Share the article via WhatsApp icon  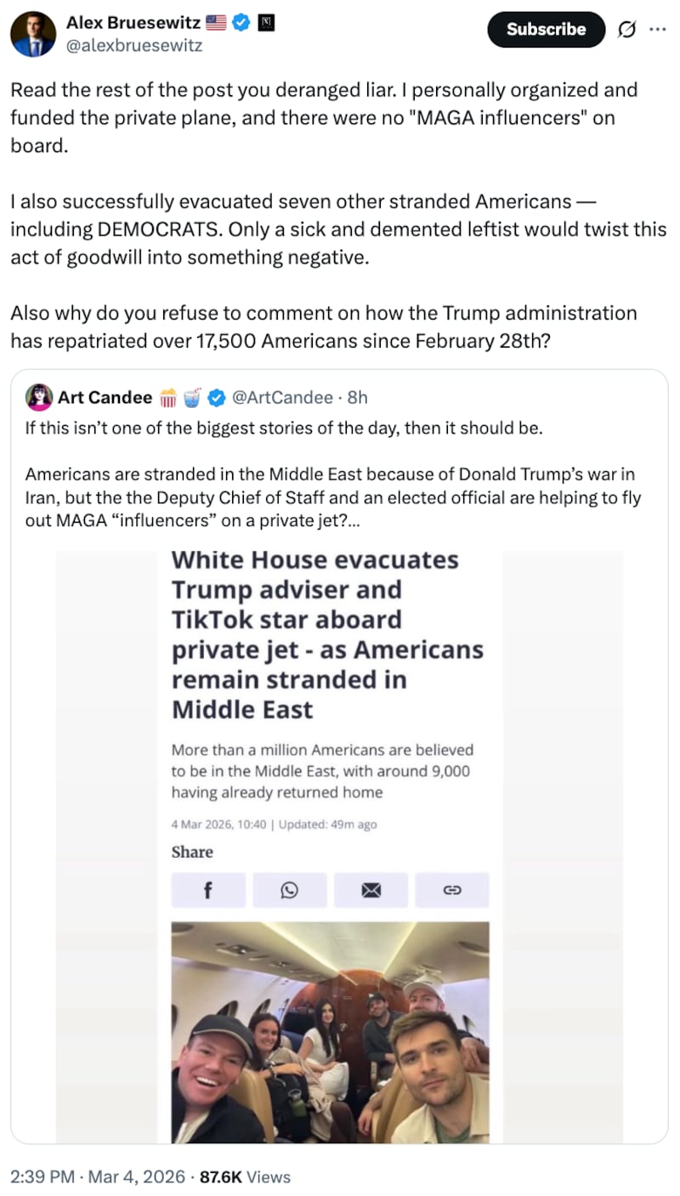[x=290, y=890]
